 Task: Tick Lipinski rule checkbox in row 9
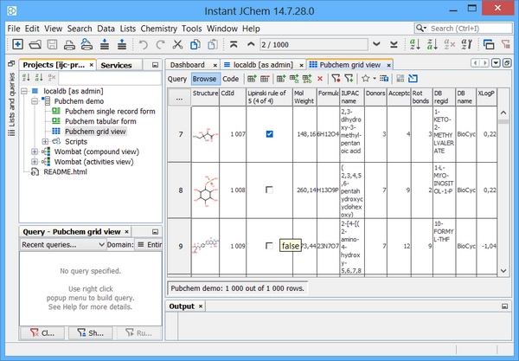270,247
